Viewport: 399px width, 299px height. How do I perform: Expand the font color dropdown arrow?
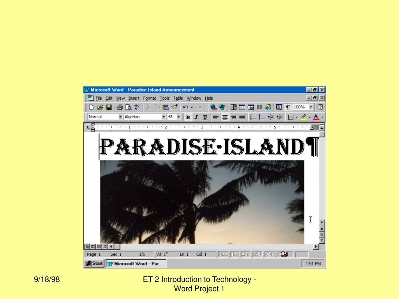[322, 117]
